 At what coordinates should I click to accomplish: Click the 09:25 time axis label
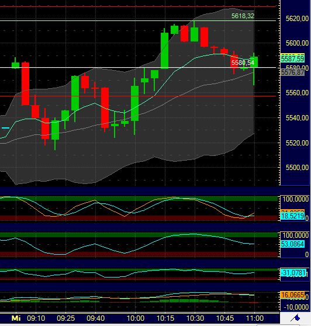(x=65, y=318)
